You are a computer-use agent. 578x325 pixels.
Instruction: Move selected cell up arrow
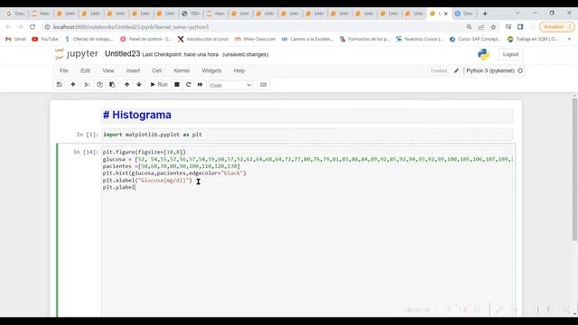[126, 85]
